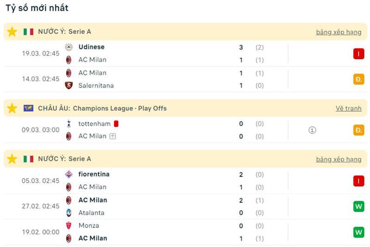
Task: Click the Europe flag icon beside Champions League
Action: [29, 108]
